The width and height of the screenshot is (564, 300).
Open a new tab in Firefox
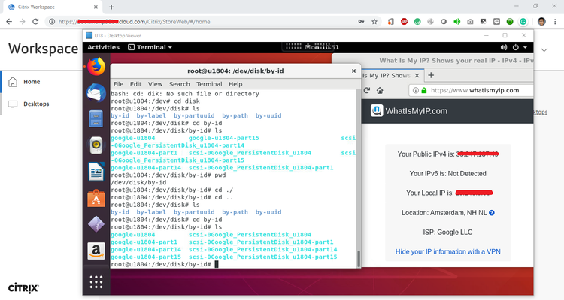pos(431,75)
